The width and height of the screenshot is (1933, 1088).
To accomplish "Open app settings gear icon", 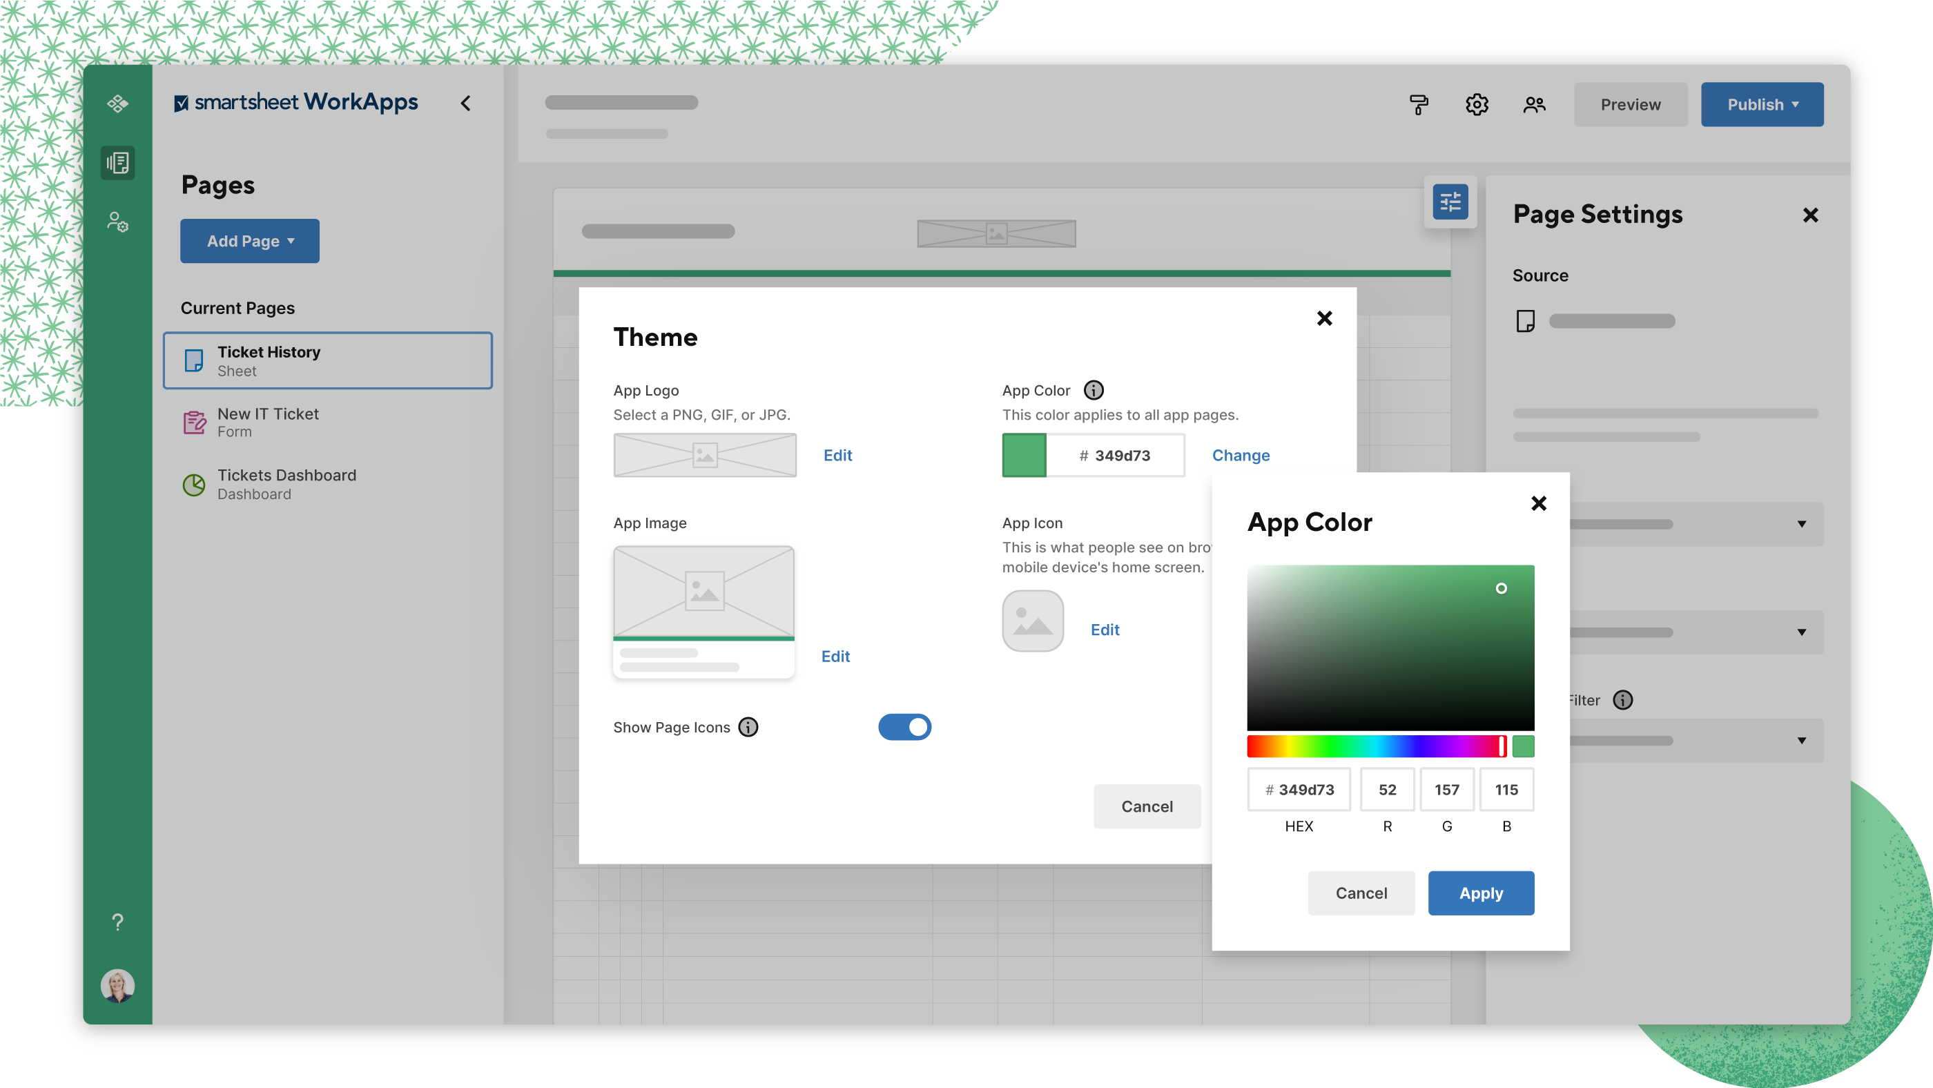I will (x=1476, y=104).
